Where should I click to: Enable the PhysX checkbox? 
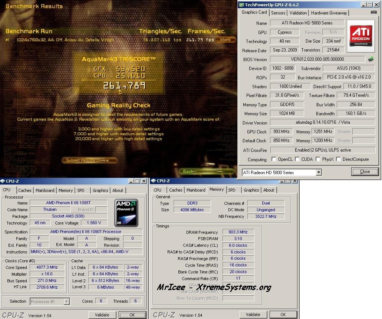pos(318,159)
